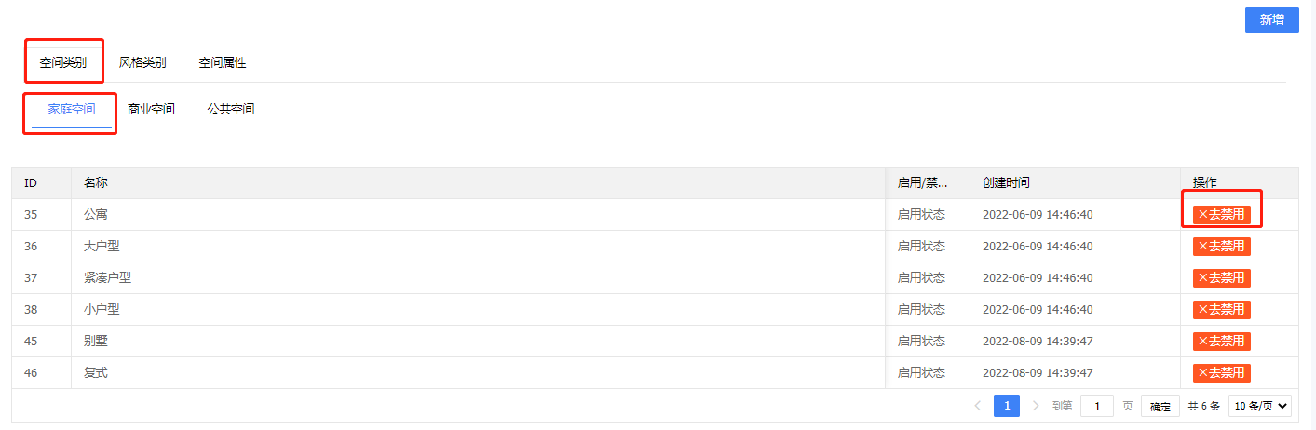This screenshot has width=1316, height=430.
Task: Click 去禁用 on the 别墅 row
Action: pyautogui.click(x=1221, y=342)
